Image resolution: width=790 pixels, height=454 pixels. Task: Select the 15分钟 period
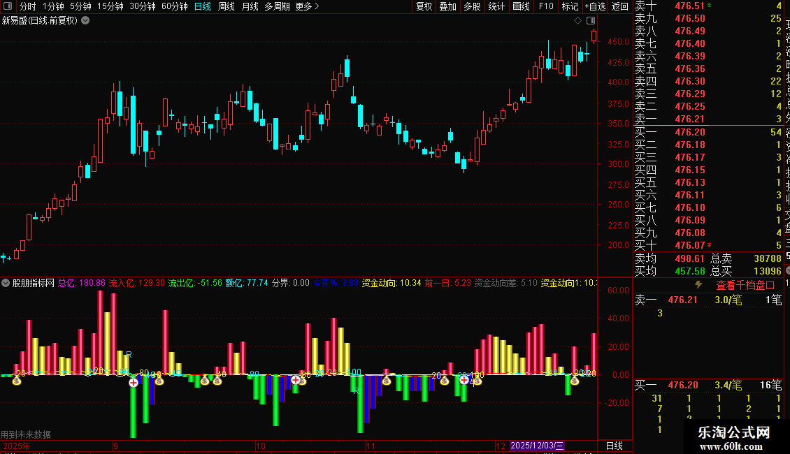[x=110, y=6]
